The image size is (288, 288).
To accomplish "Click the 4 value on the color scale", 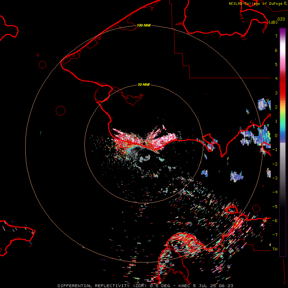I will point(276,79).
